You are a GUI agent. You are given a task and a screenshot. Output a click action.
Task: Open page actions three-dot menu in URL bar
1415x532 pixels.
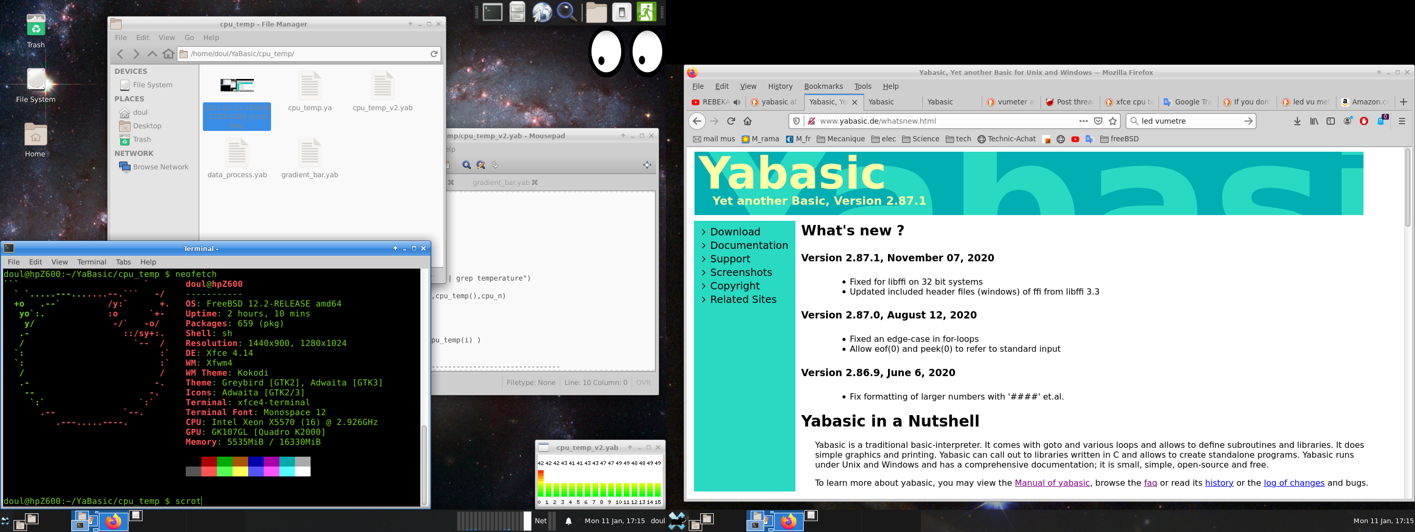(x=1083, y=121)
